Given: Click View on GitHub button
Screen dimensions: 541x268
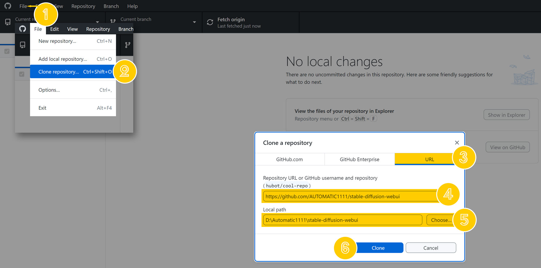Looking at the screenshot, I should click(x=508, y=147).
